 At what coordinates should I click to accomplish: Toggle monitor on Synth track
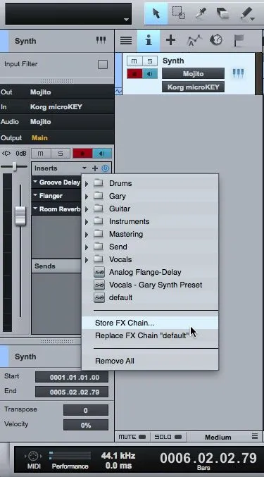click(x=150, y=74)
